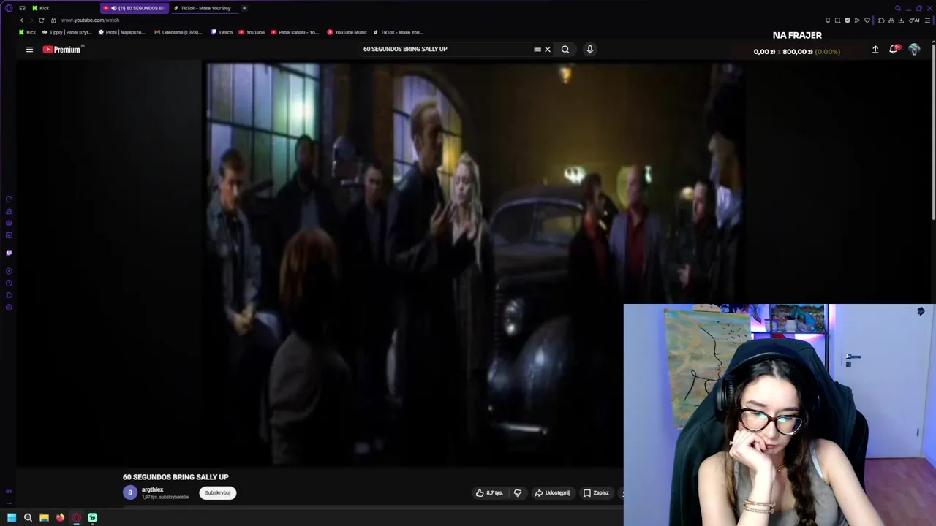Image resolution: width=936 pixels, height=526 pixels.
Task: Save video with Zapisz button
Action: coord(596,493)
